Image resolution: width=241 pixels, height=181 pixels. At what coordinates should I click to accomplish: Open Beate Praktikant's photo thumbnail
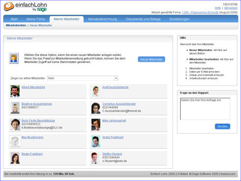pyautogui.click(x=15, y=158)
